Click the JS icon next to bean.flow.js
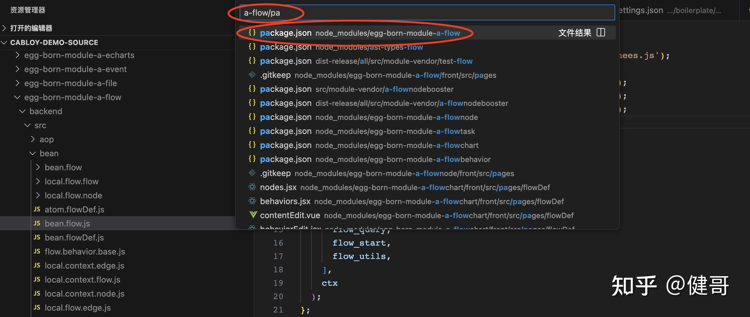Viewport: 750px width, 317px height. tap(37, 223)
